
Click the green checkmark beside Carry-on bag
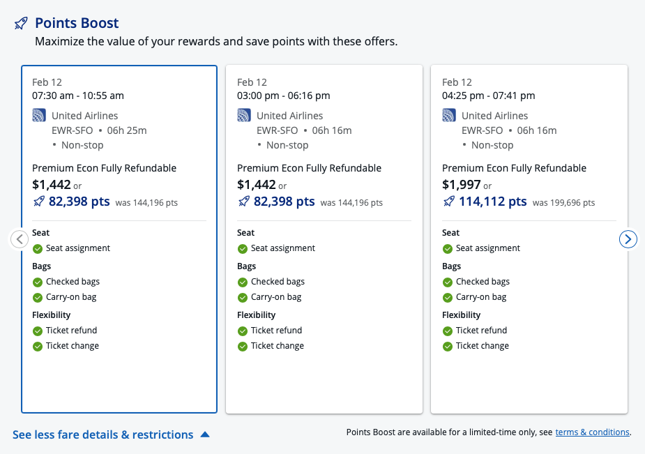click(x=37, y=296)
